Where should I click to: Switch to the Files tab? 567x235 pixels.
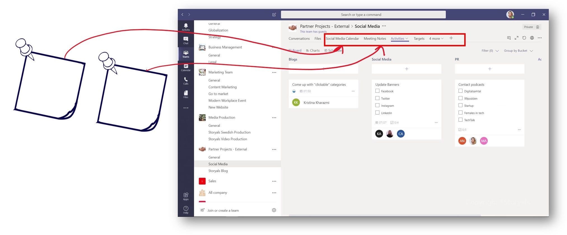(318, 39)
